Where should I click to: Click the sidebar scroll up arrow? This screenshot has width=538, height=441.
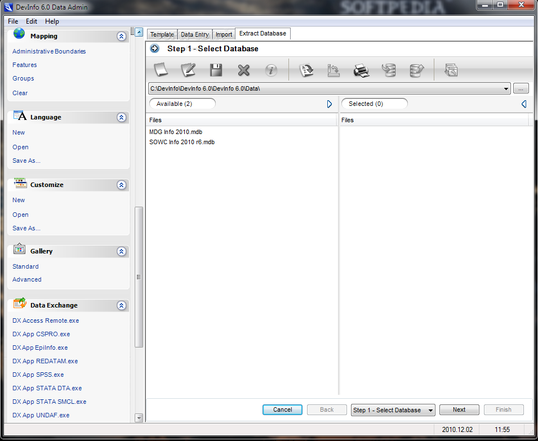click(x=139, y=32)
